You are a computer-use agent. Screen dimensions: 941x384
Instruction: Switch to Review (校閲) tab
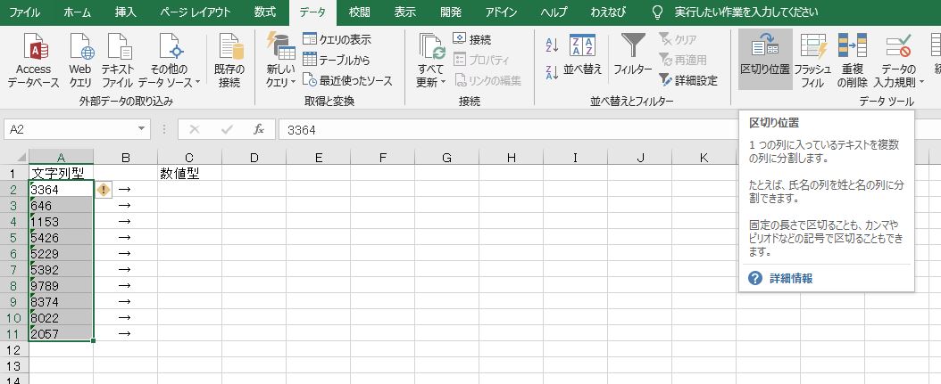(360, 12)
